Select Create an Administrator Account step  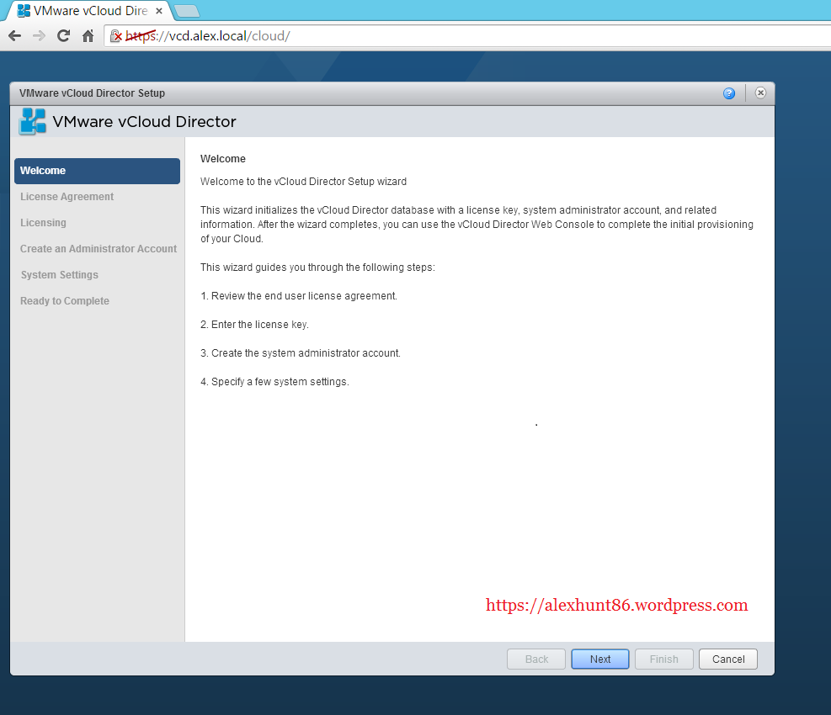coord(98,248)
